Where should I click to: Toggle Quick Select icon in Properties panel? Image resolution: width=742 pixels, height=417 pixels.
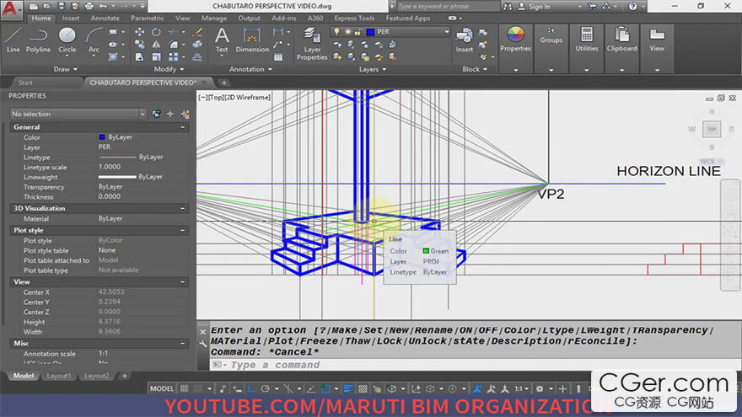click(183, 114)
